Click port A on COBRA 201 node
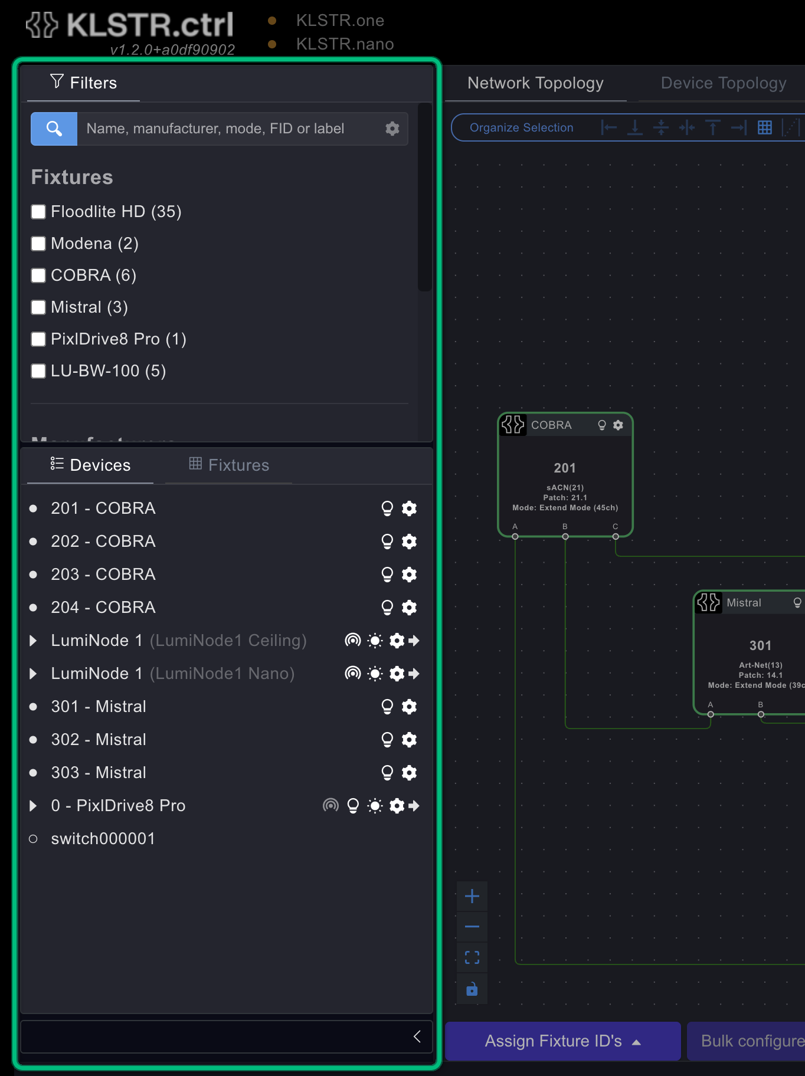Viewport: 805px width, 1076px height. [515, 536]
